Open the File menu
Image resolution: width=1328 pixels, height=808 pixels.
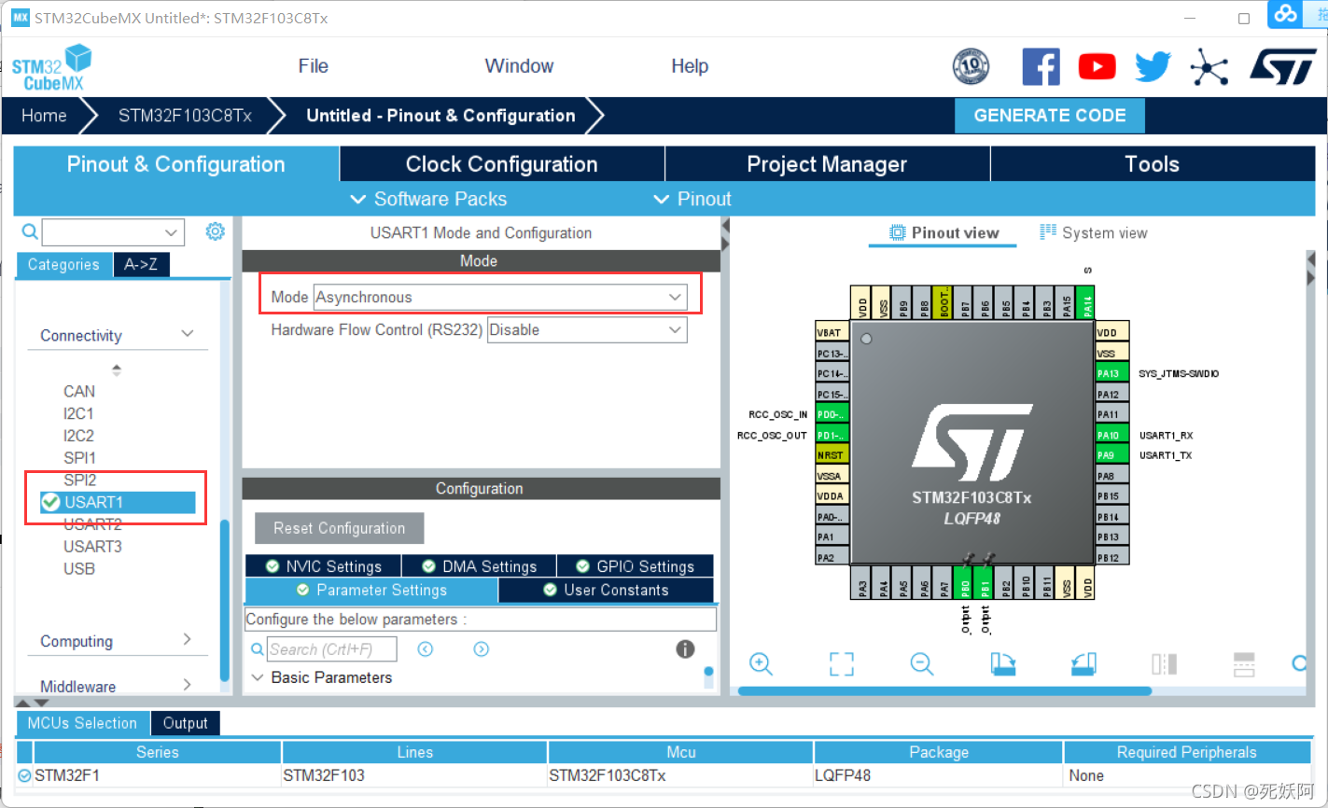click(x=314, y=66)
